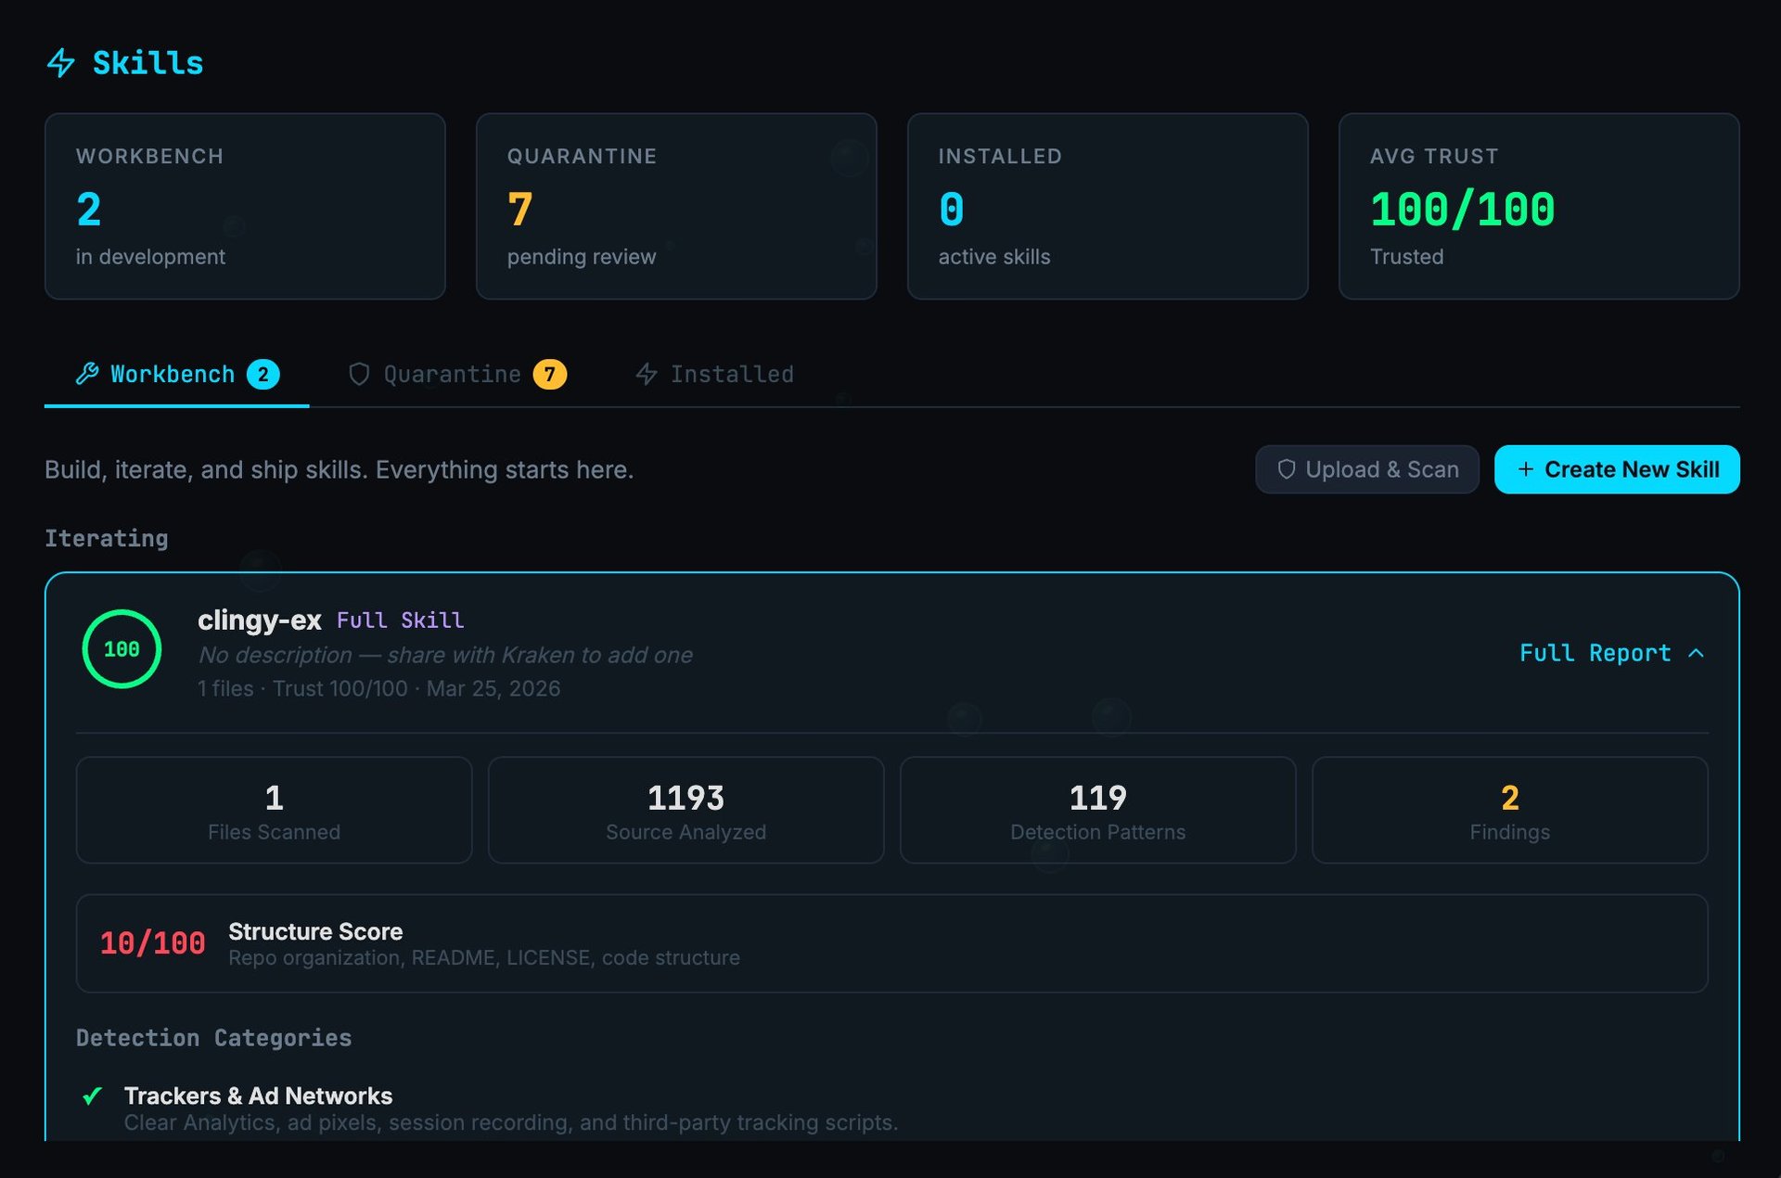Click the Build, iterate, and ship skills text

[340, 469]
